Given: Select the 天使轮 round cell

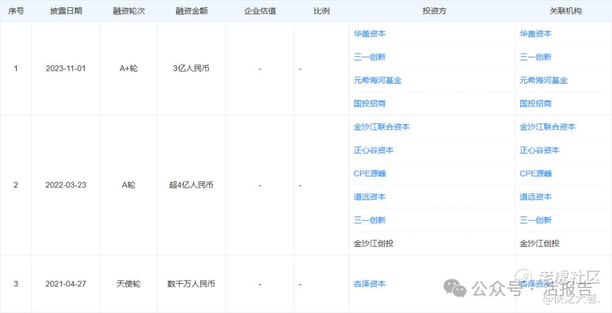Looking at the screenshot, I should point(129,284).
